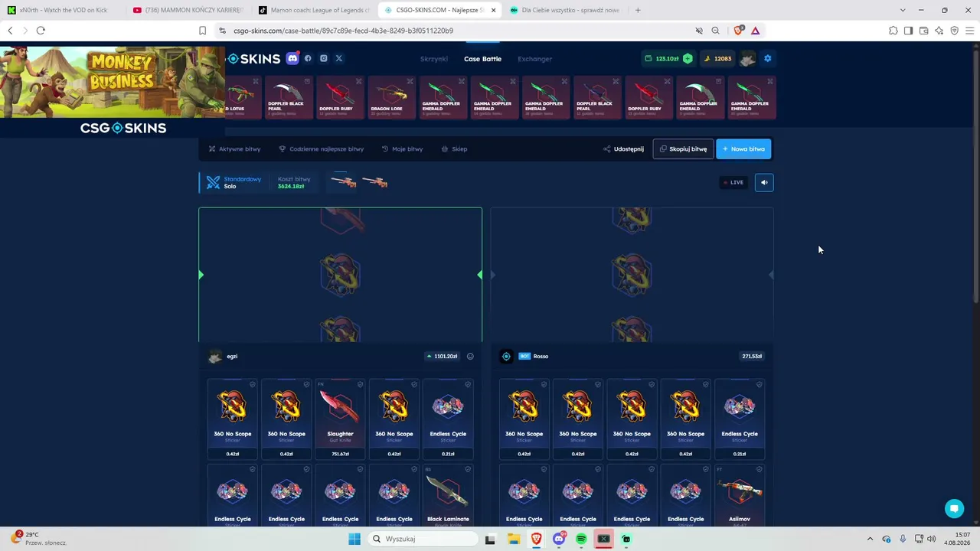Click the LIVE indicator
Screen dimensions: 980x551
tap(733, 182)
